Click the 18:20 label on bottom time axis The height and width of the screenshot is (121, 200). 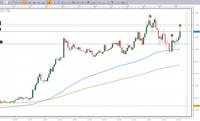click(x=149, y=120)
